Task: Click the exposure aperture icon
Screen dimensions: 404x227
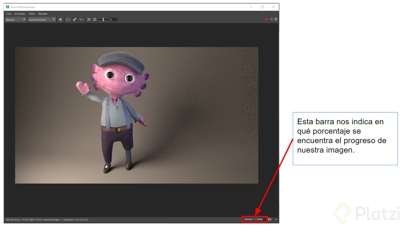Action: pyautogui.click(x=95, y=20)
